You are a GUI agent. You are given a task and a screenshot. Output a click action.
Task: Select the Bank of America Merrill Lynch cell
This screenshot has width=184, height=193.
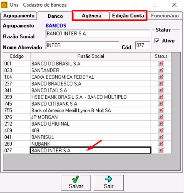(x=91, y=111)
